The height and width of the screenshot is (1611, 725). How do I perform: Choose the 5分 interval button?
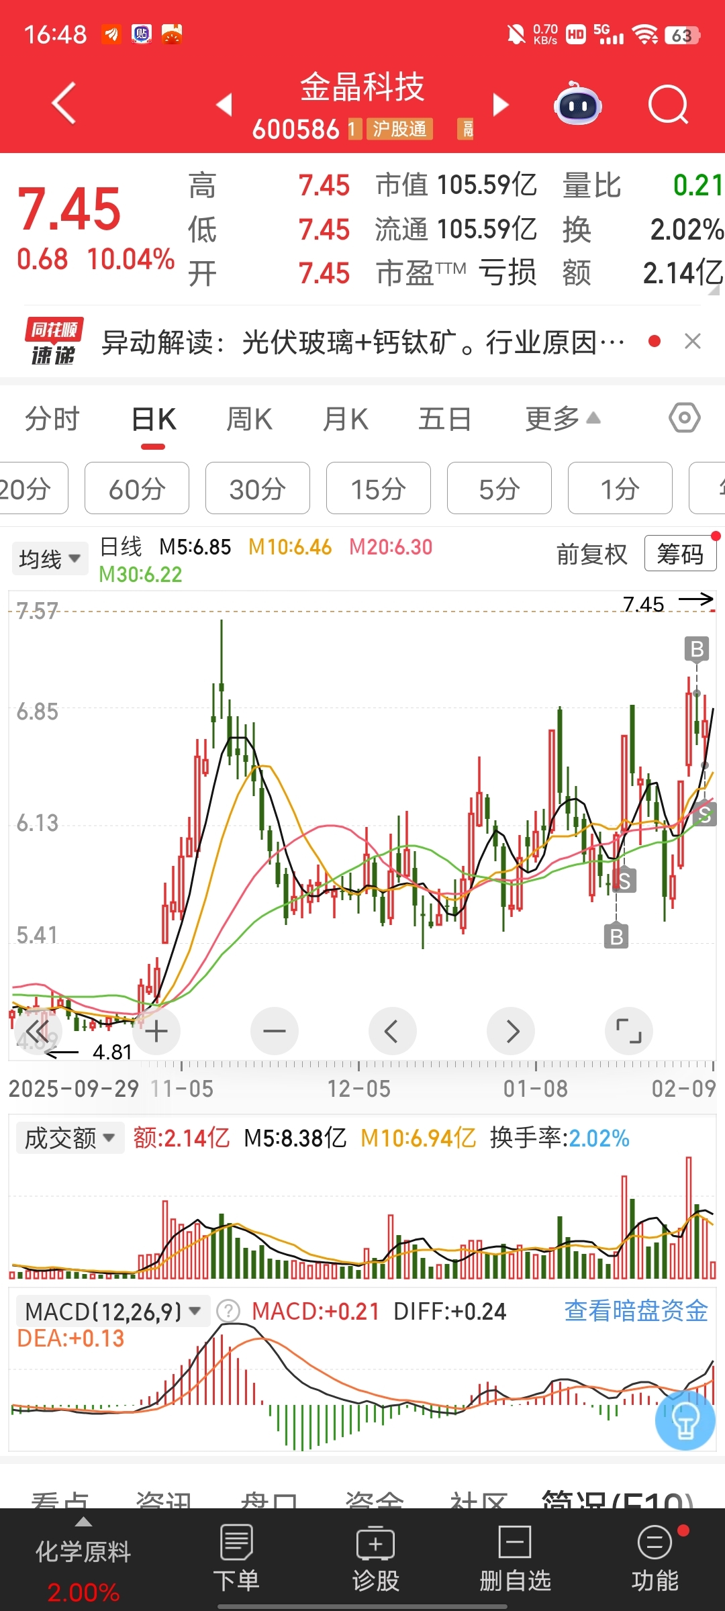499,488
